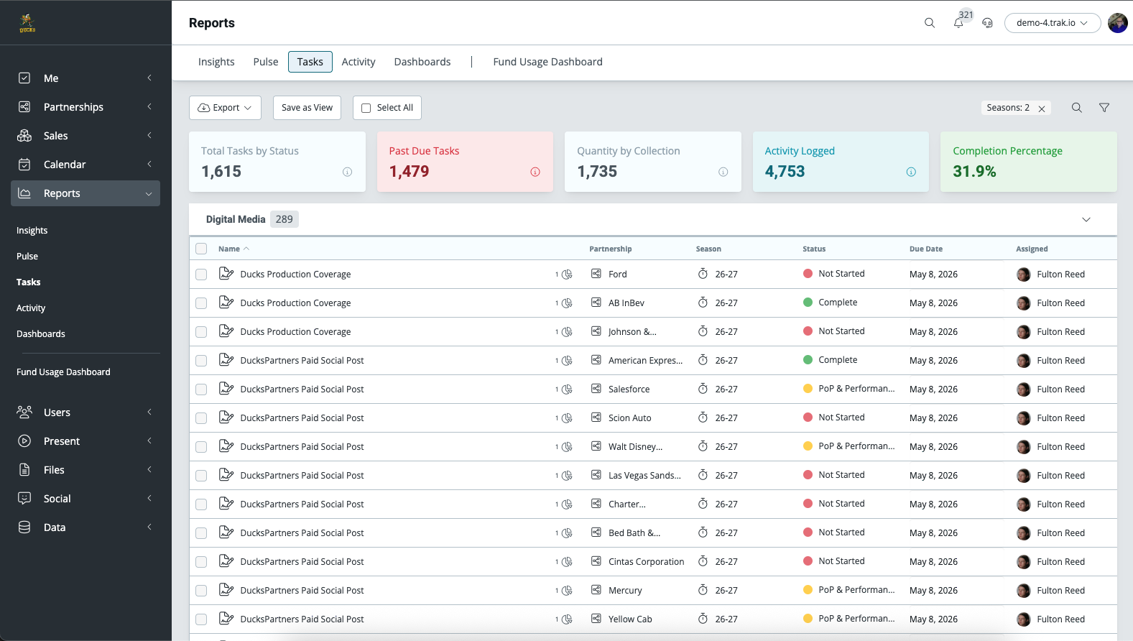
Task: Check the Scion Auto row checkbox
Action: pyautogui.click(x=201, y=418)
